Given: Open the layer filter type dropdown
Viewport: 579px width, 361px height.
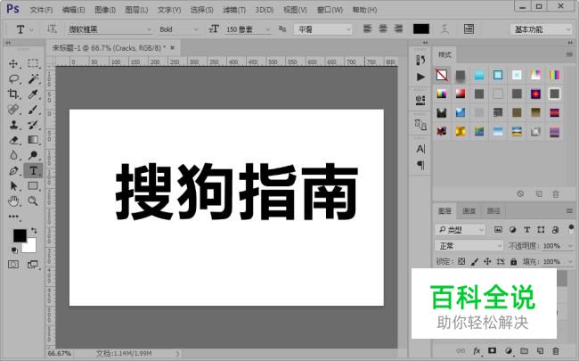Looking at the screenshot, I should pyautogui.click(x=461, y=230).
